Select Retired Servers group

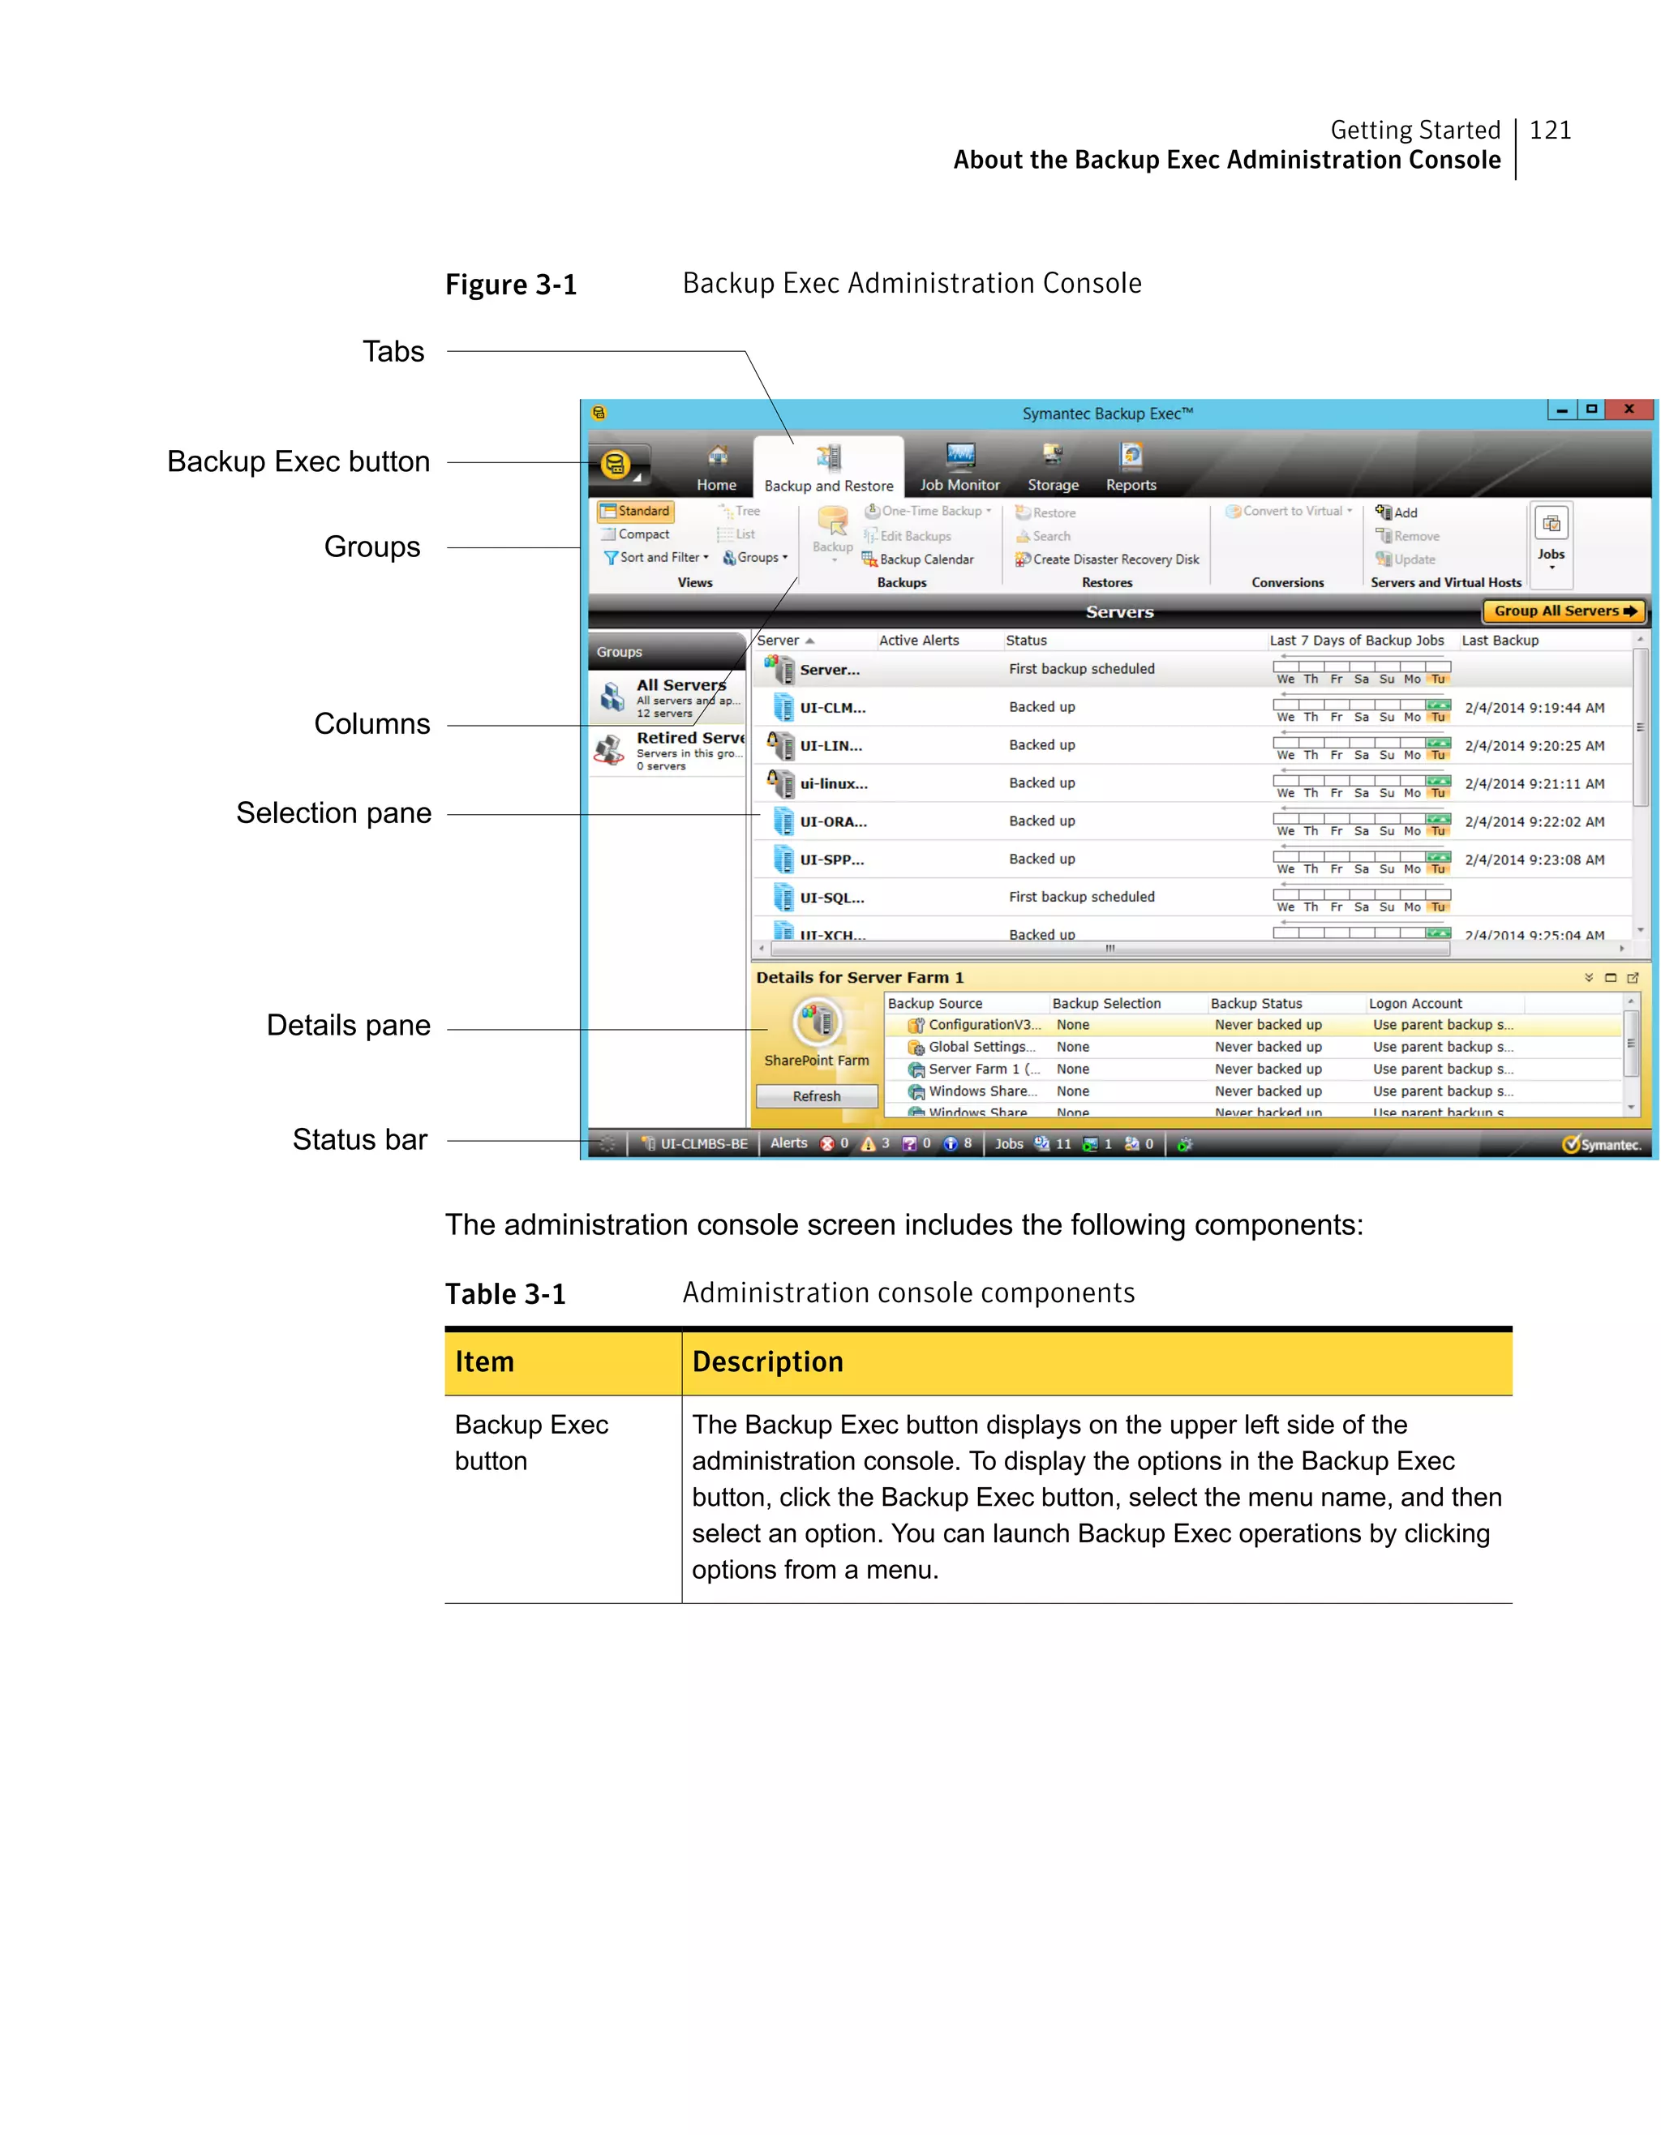[x=667, y=751]
